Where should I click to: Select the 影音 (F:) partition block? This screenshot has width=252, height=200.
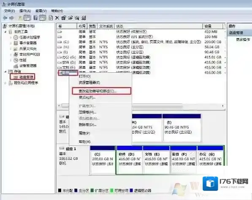click(183, 160)
